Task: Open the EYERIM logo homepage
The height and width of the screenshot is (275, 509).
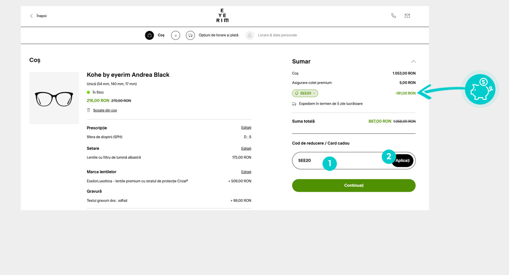Action: pos(222,15)
